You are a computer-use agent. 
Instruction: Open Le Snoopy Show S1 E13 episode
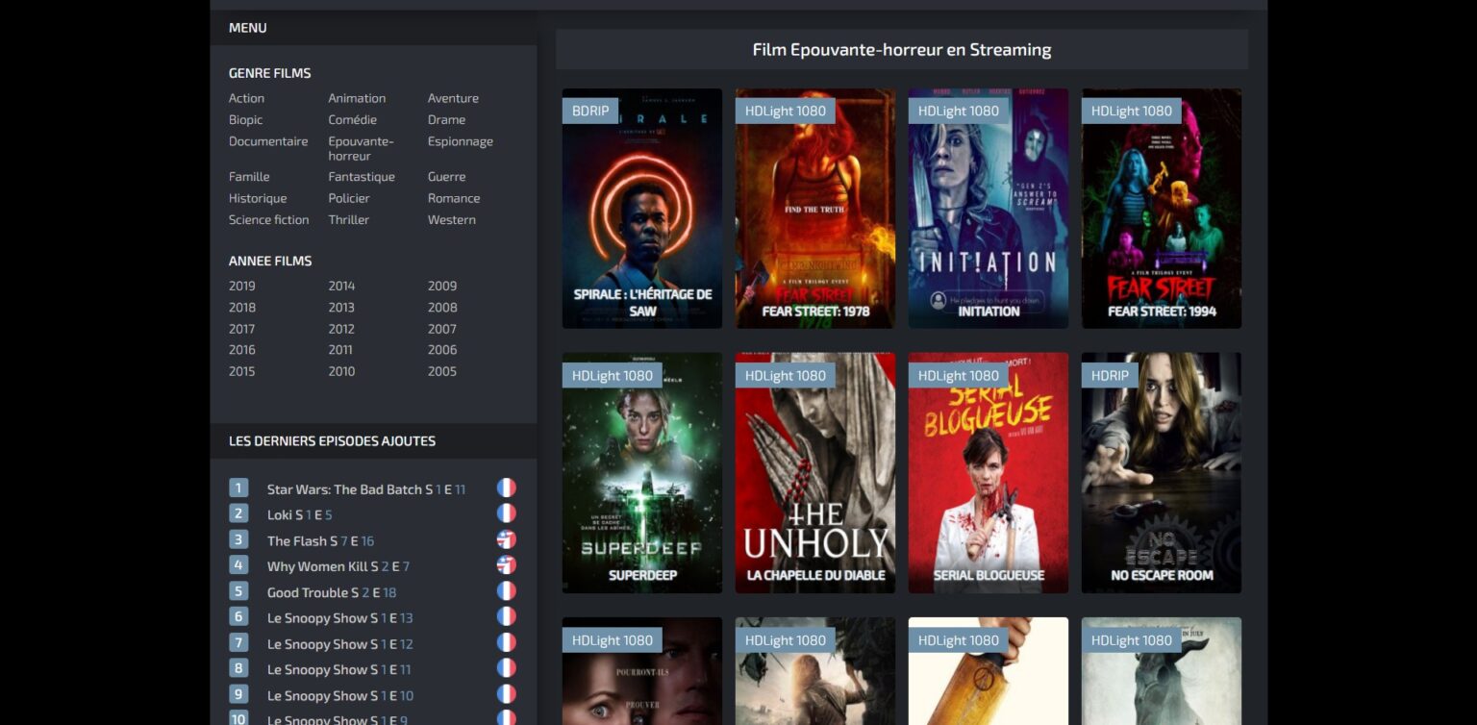[x=339, y=617]
